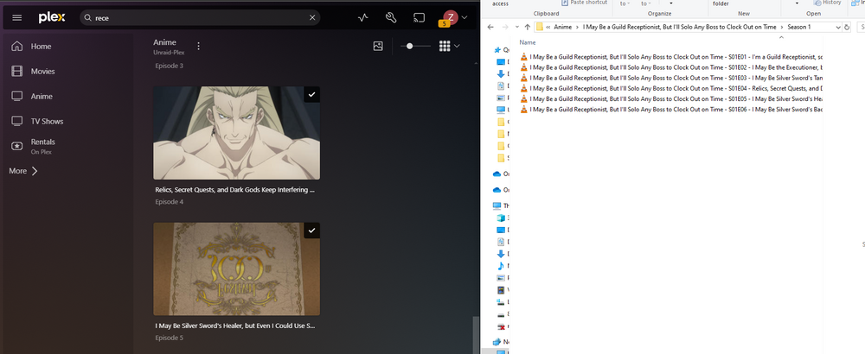Go up one folder in Explorer

point(528,27)
